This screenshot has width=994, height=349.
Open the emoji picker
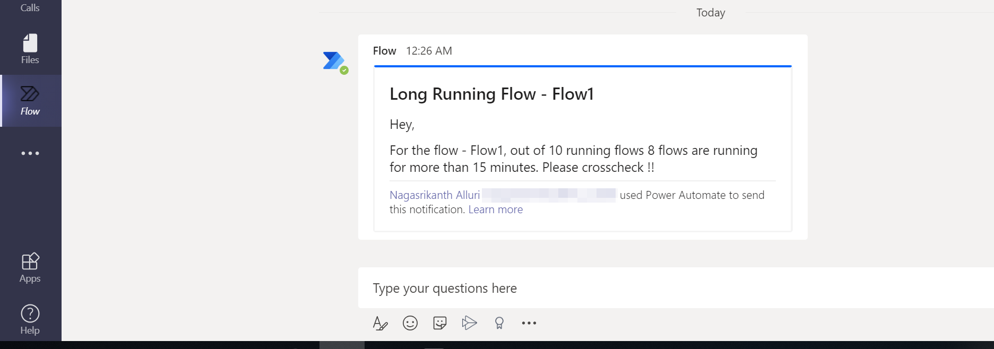(410, 323)
